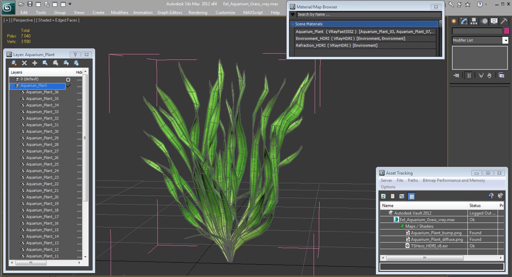512x277 pixels.
Task: Click the blue Help question mark icon
Action: (480, 4)
